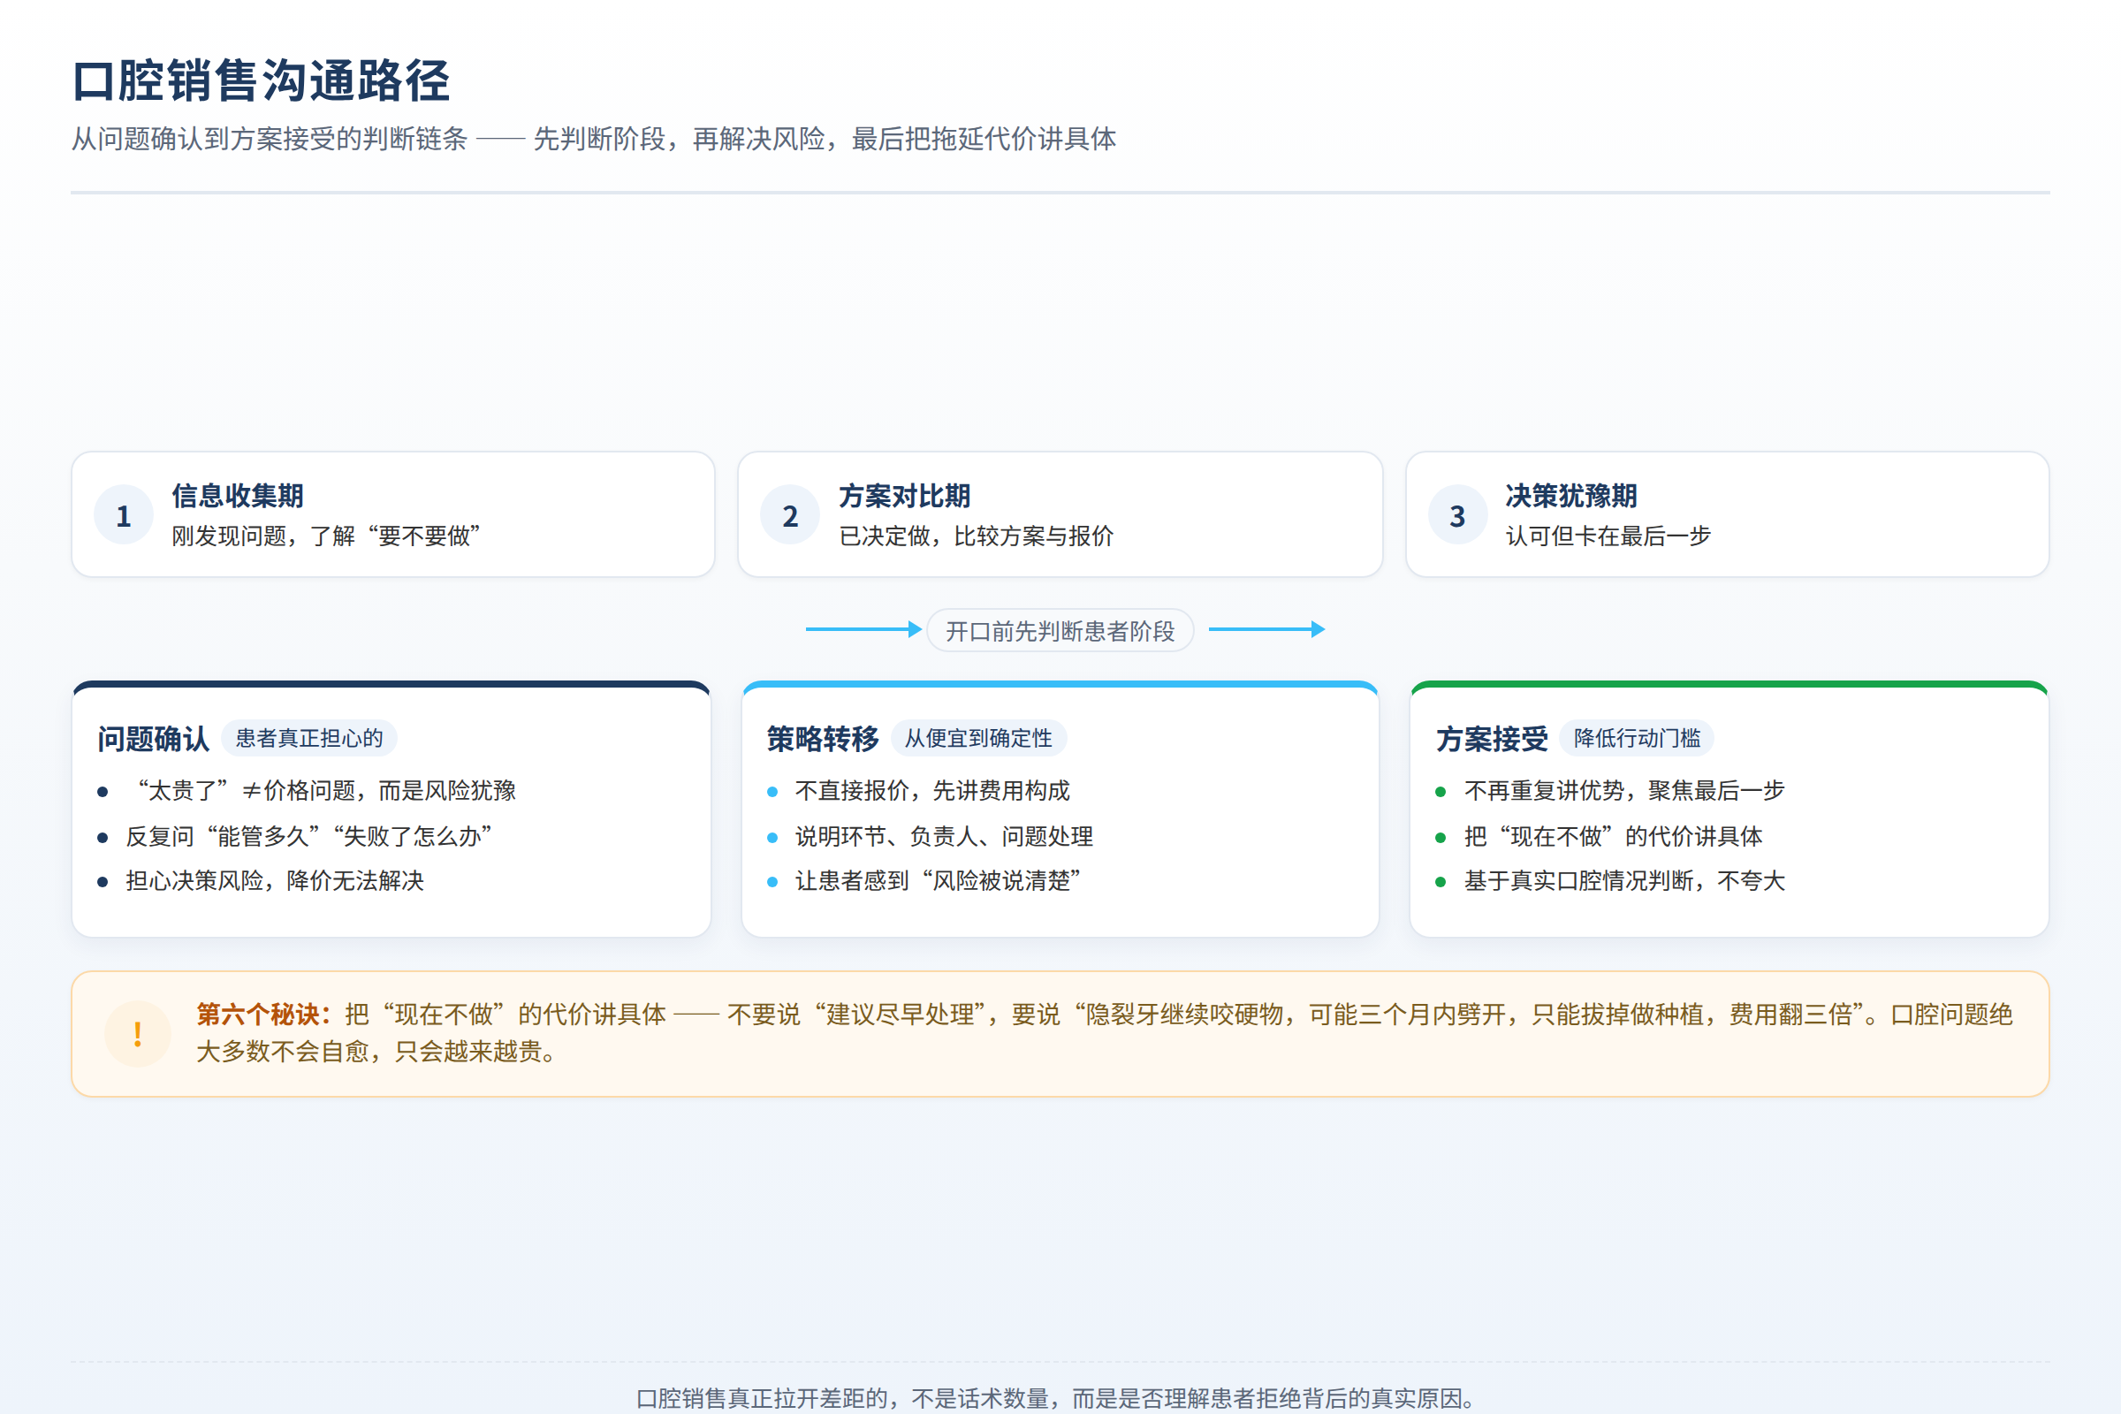Click the 从便宜到确定性 tag

[x=978, y=738]
